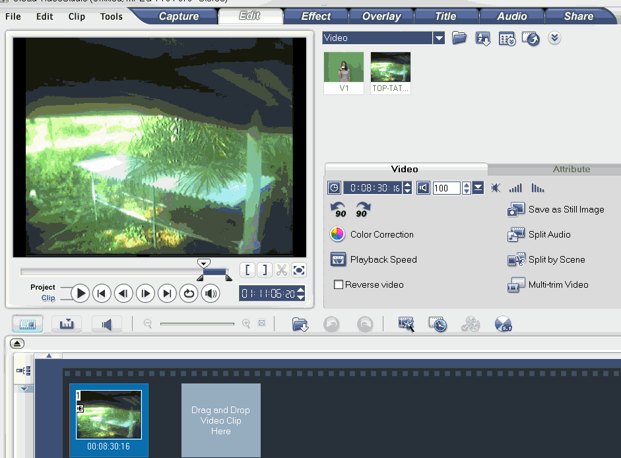Switch to Storyboard view

27,325
